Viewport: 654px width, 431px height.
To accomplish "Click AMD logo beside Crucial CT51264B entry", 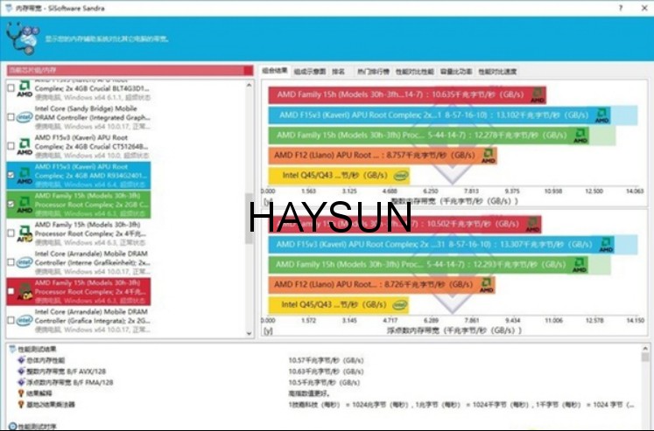I will coord(25,147).
